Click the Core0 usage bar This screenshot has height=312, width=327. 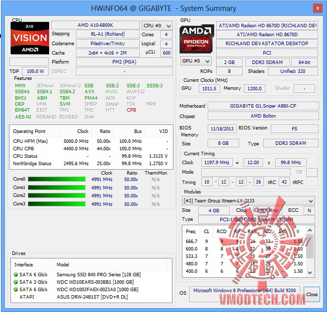pos(57,179)
